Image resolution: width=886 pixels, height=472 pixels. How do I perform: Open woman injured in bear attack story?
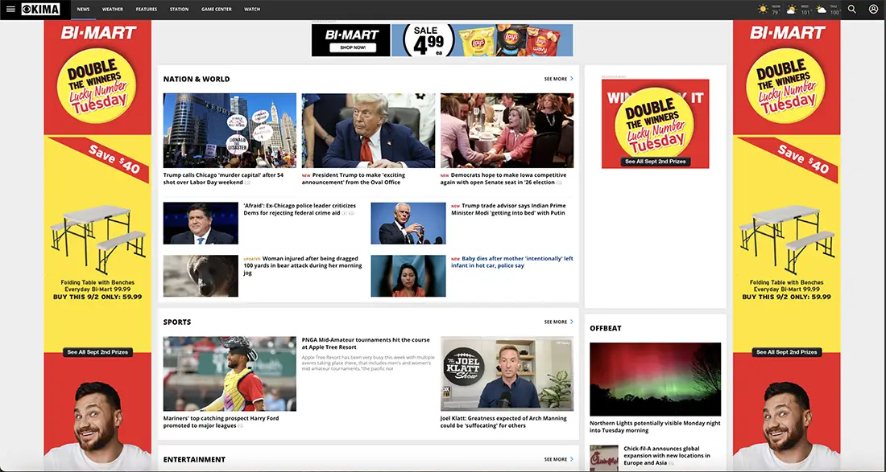pyautogui.click(x=303, y=265)
